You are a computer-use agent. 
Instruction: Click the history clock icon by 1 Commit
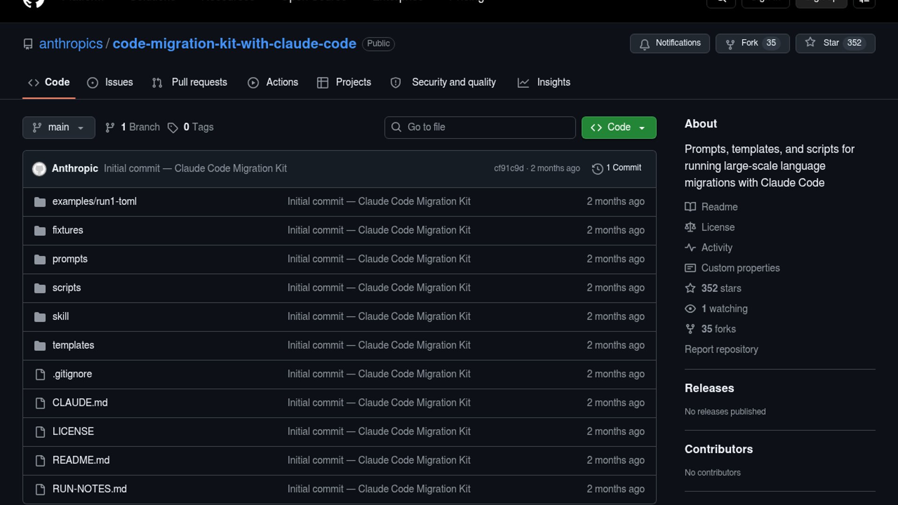[597, 169]
